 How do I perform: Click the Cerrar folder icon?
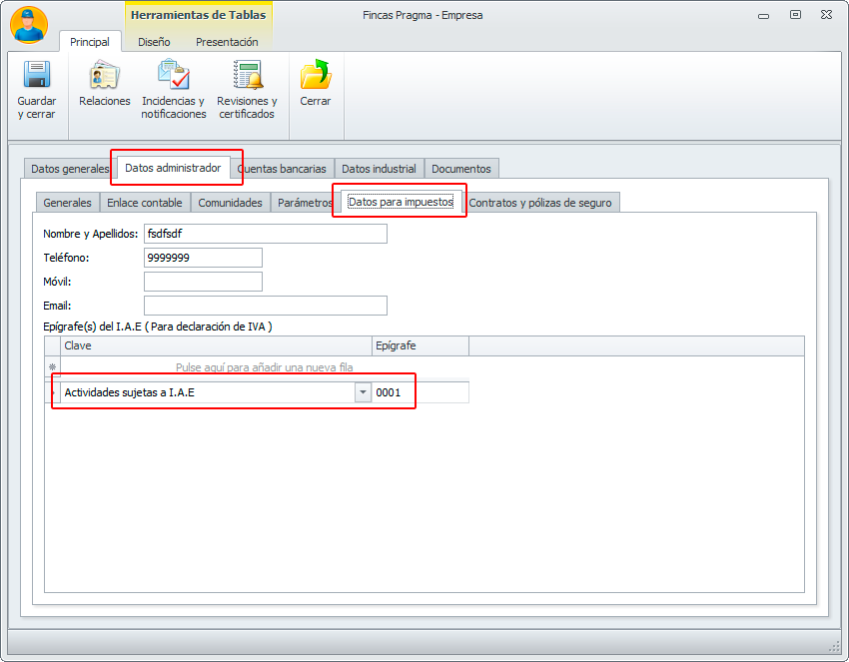[x=316, y=74]
